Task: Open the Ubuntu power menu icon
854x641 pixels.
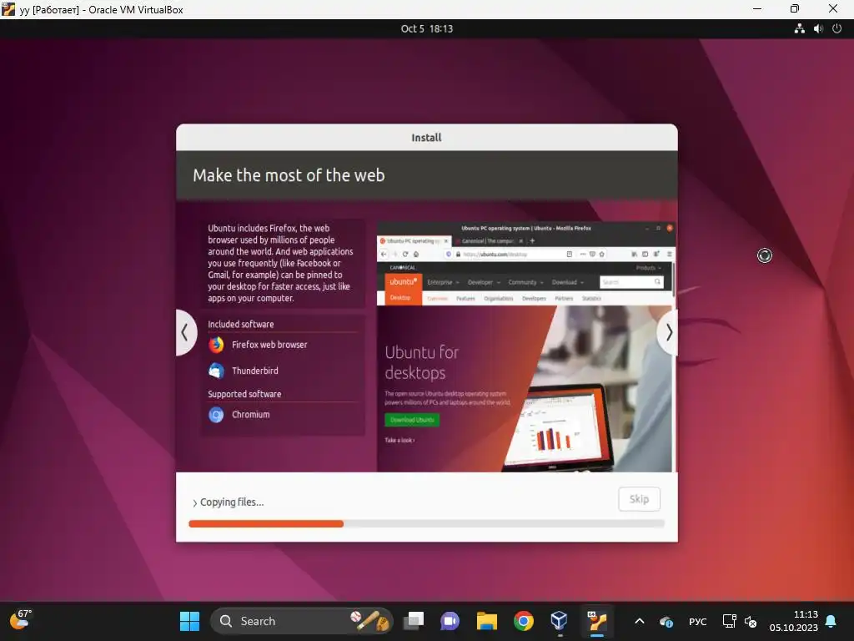Action: coord(837,29)
